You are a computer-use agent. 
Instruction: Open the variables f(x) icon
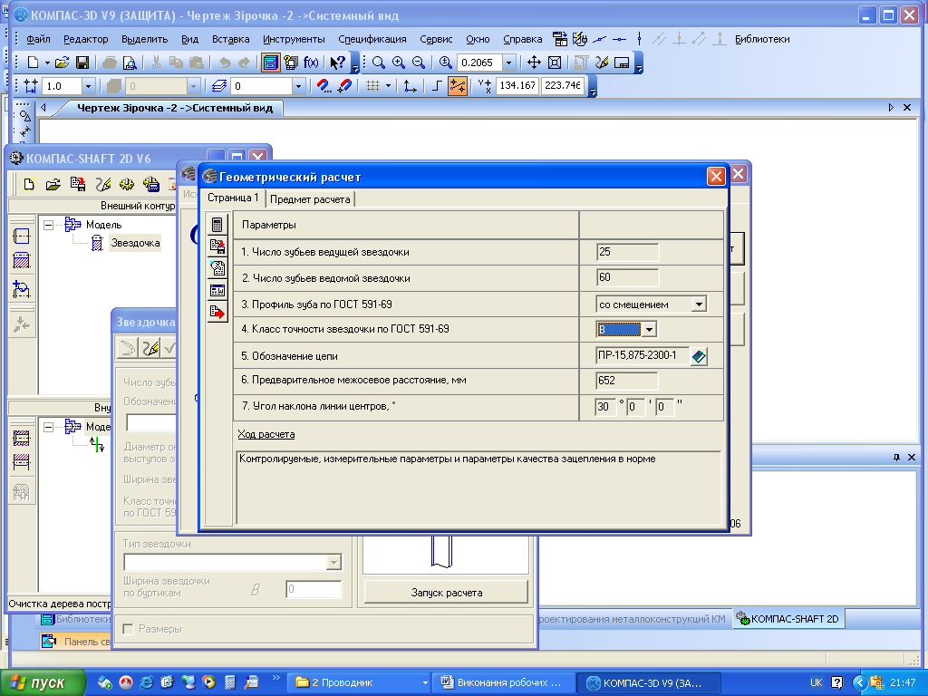click(x=311, y=63)
